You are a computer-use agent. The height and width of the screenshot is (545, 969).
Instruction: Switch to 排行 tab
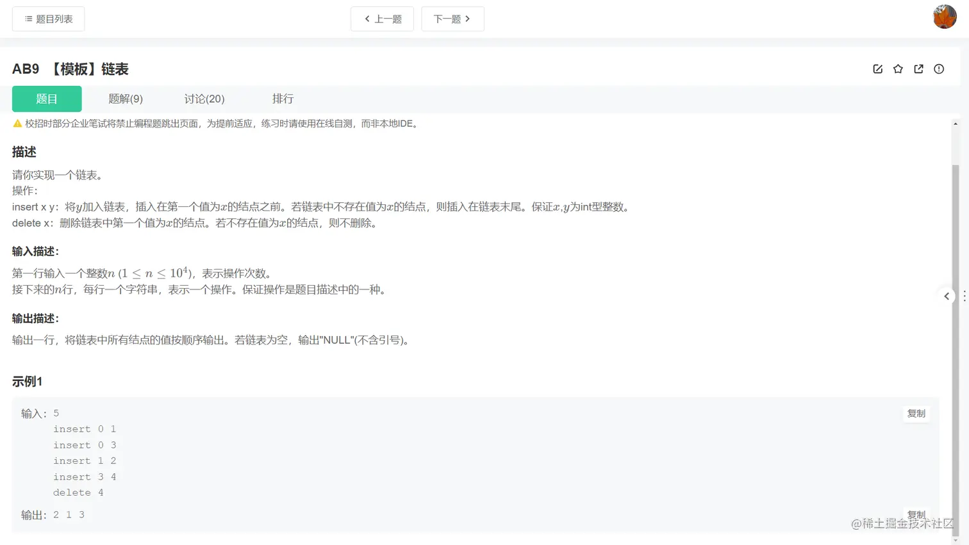283,99
